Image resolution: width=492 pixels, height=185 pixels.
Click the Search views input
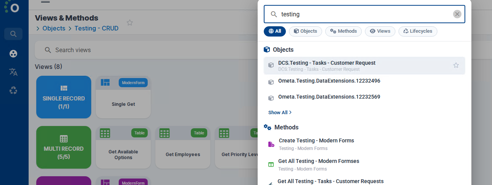(x=146, y=50)
